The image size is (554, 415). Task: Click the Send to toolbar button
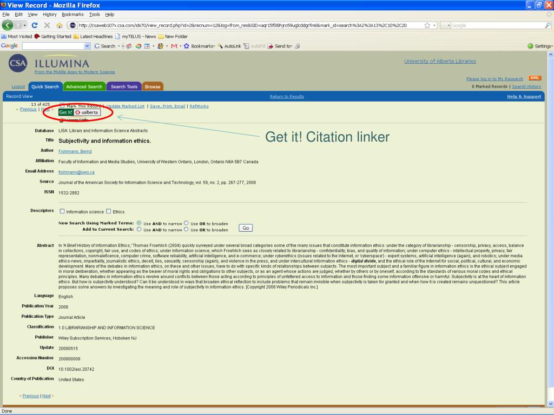(280, 46)
